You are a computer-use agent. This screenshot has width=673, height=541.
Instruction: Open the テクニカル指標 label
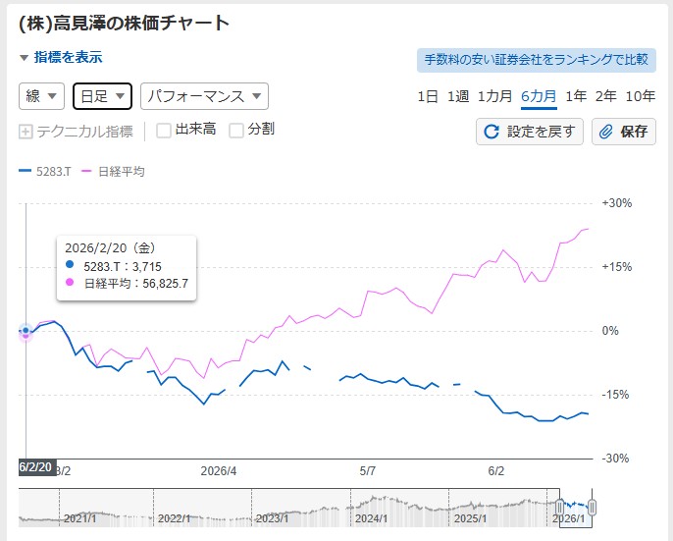pos(85,132)
